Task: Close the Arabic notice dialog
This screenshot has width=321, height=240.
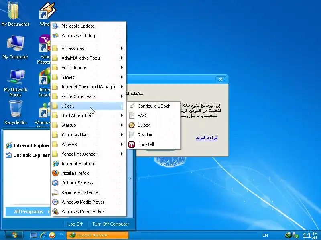Action: point(221,79)
